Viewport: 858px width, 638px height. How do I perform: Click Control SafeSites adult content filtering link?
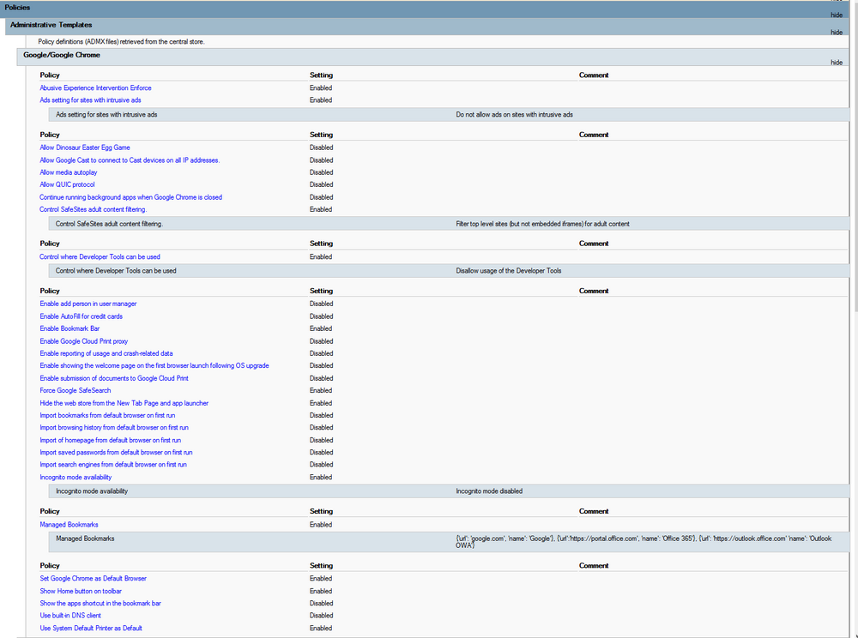tap(93, 209)
